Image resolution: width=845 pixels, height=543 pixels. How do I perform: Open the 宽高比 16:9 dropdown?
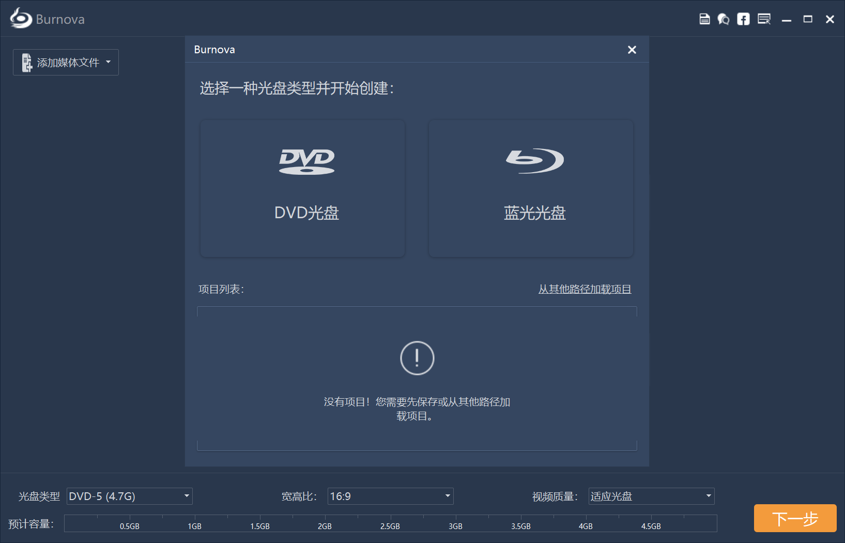click(x=448, y=496)
